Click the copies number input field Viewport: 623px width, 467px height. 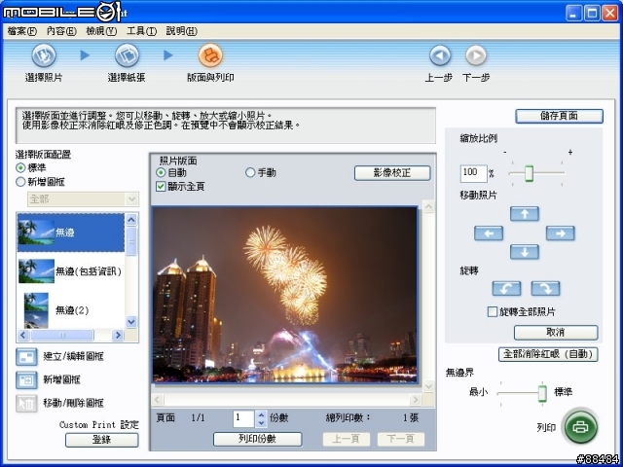coord(243,418)
